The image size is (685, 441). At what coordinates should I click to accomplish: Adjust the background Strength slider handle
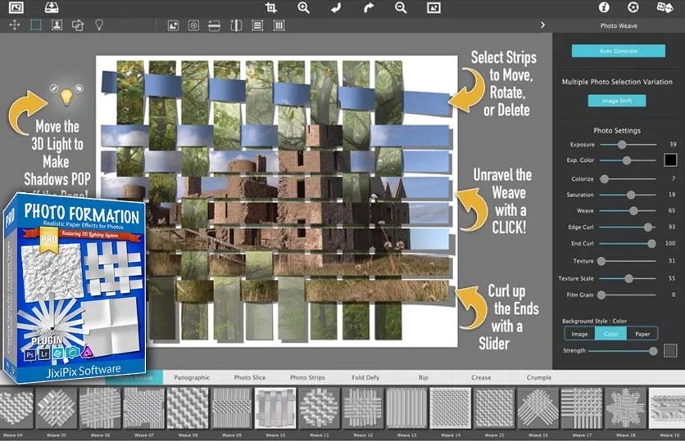(653, 351)
